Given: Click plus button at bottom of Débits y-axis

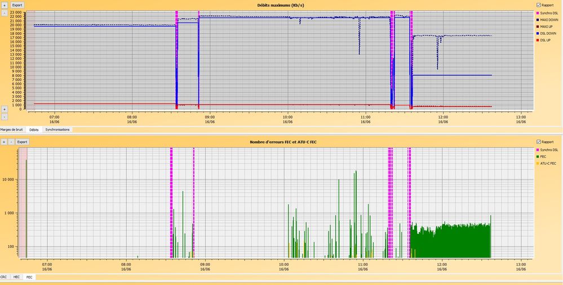Looking at the screenshot, I should coord(4,109).
